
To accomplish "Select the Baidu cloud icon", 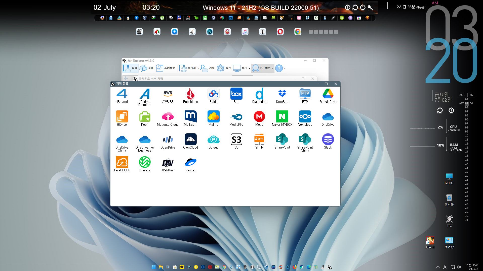I will point(214,96).
